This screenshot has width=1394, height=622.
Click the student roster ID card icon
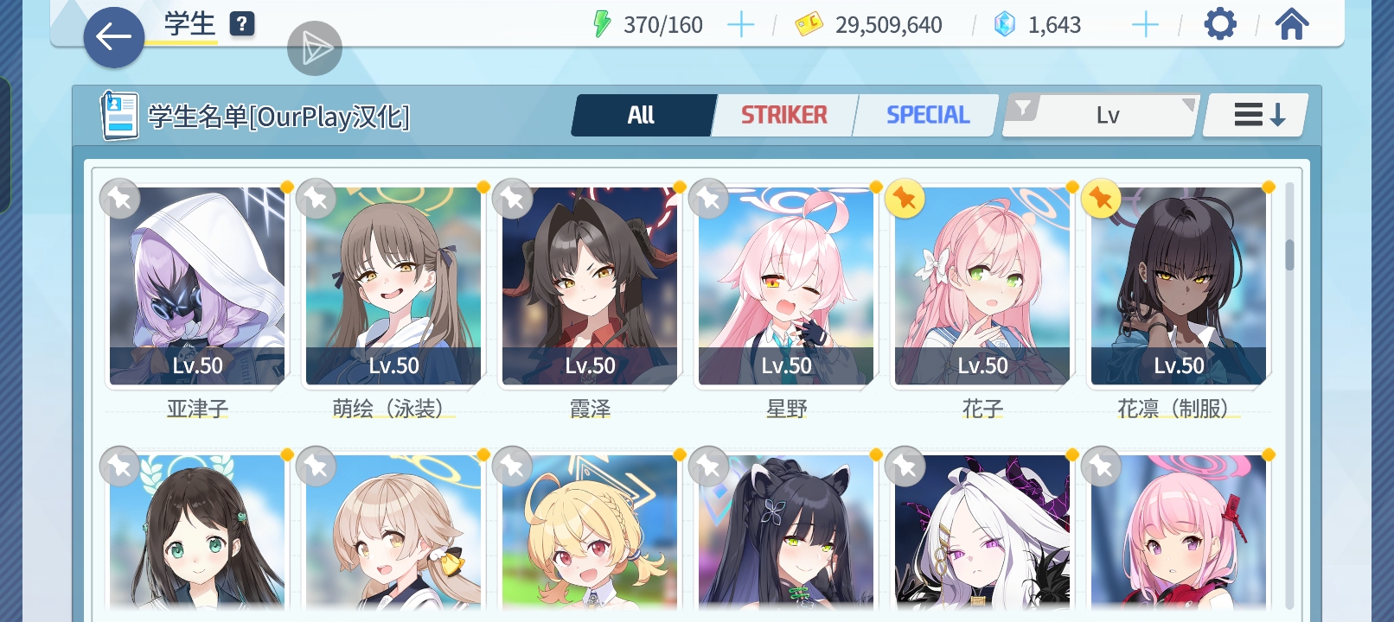point(119,115)
